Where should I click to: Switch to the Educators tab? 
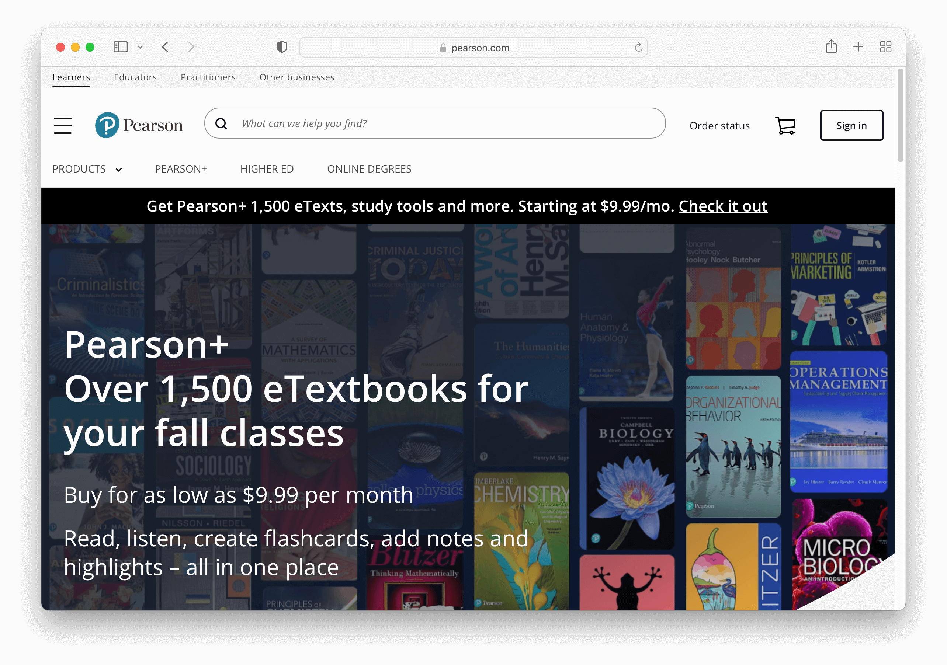[135, 77]
